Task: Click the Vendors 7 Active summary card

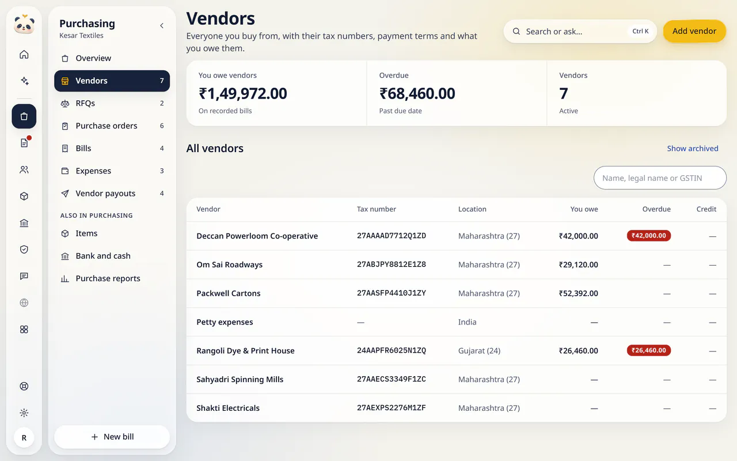Action: click(x=637, y=93)
